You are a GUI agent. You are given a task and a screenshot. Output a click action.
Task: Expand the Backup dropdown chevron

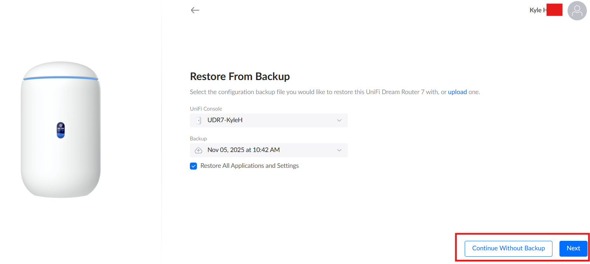pos(339,150)
